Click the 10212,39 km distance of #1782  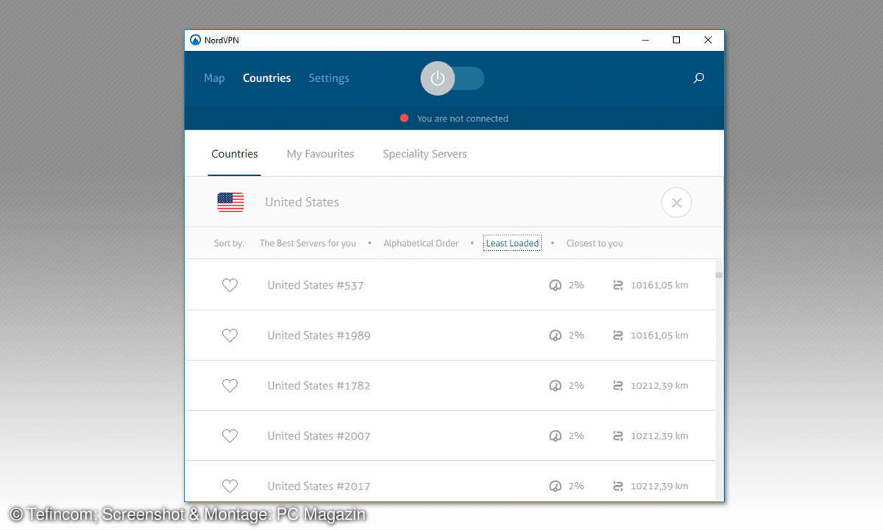coord(659,385)
